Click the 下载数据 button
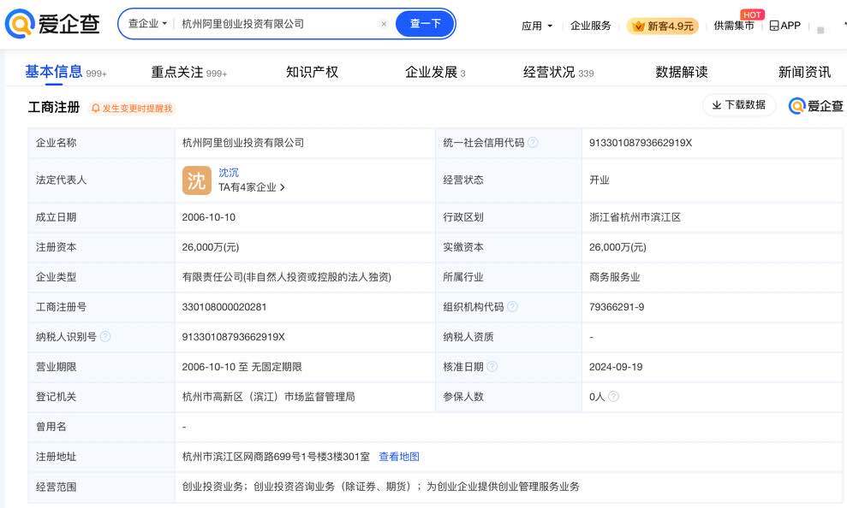 [739, 104]
